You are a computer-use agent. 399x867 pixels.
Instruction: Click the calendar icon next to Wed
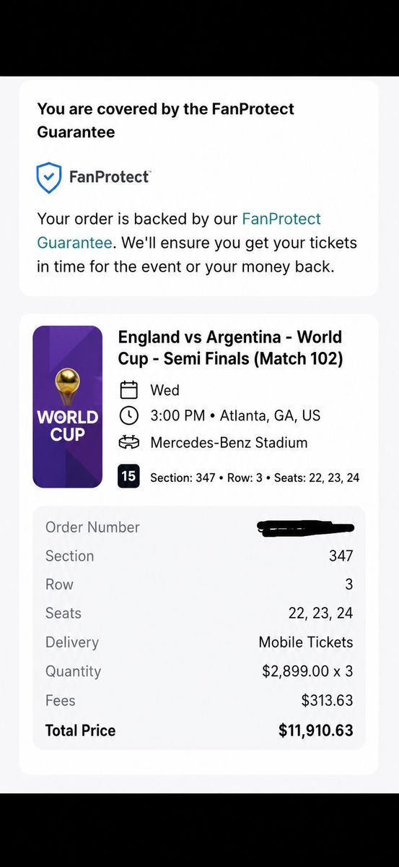click(128, 390)
